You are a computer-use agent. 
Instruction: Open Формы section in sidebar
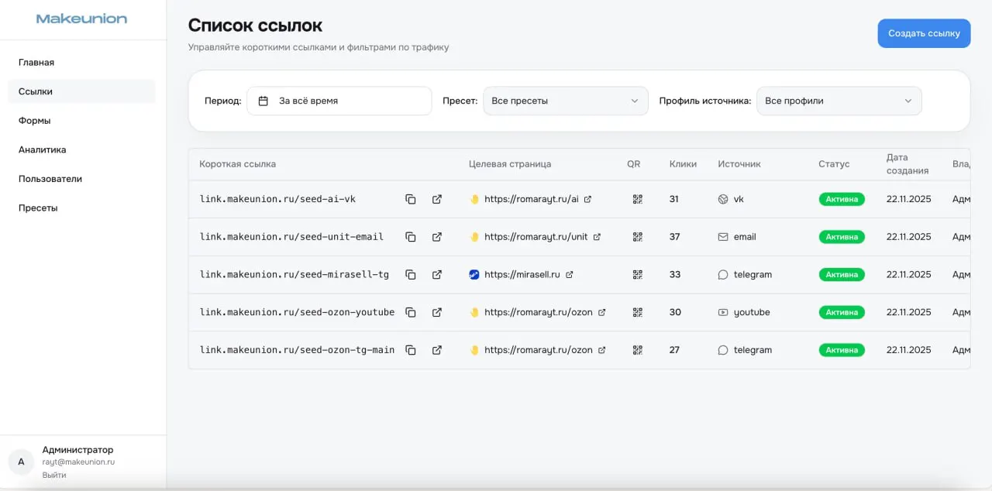click(81, 121)
